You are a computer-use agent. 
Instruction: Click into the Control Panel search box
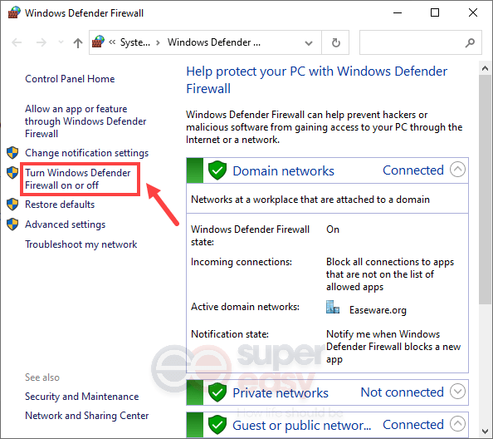420,42
